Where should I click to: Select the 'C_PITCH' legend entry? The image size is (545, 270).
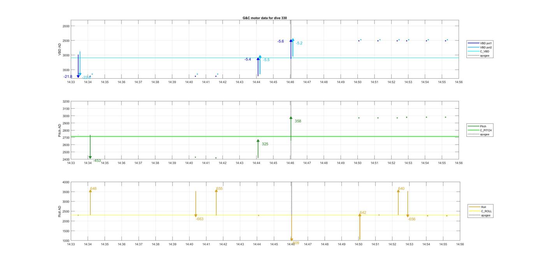pyautogui.click(x=480, y=131)
